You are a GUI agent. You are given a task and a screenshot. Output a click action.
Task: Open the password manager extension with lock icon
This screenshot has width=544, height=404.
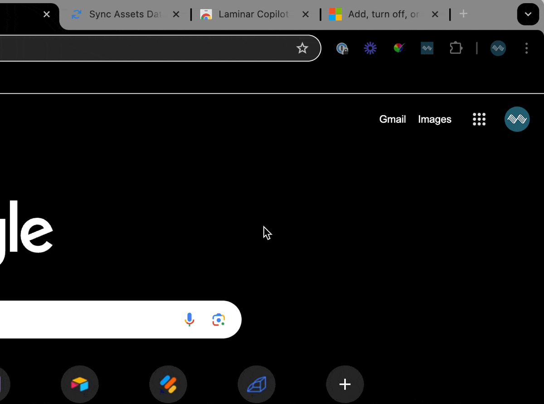coord(342,48)
